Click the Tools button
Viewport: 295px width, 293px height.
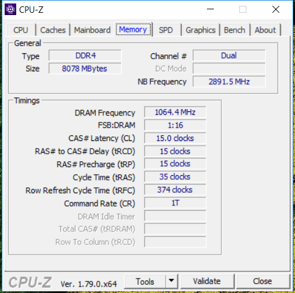(145, 281)
